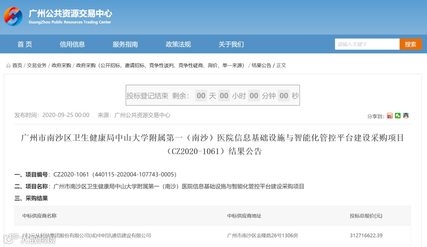Open 关于我们 navigation item

click(x=231, y=44)
